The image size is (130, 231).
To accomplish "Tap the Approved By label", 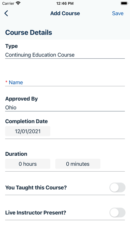I will 22,99.
